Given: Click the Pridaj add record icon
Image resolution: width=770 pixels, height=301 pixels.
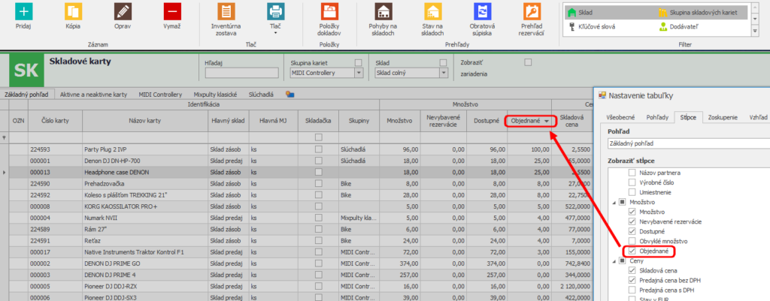Looking at the screenshot, I should [x=25, y=11].
